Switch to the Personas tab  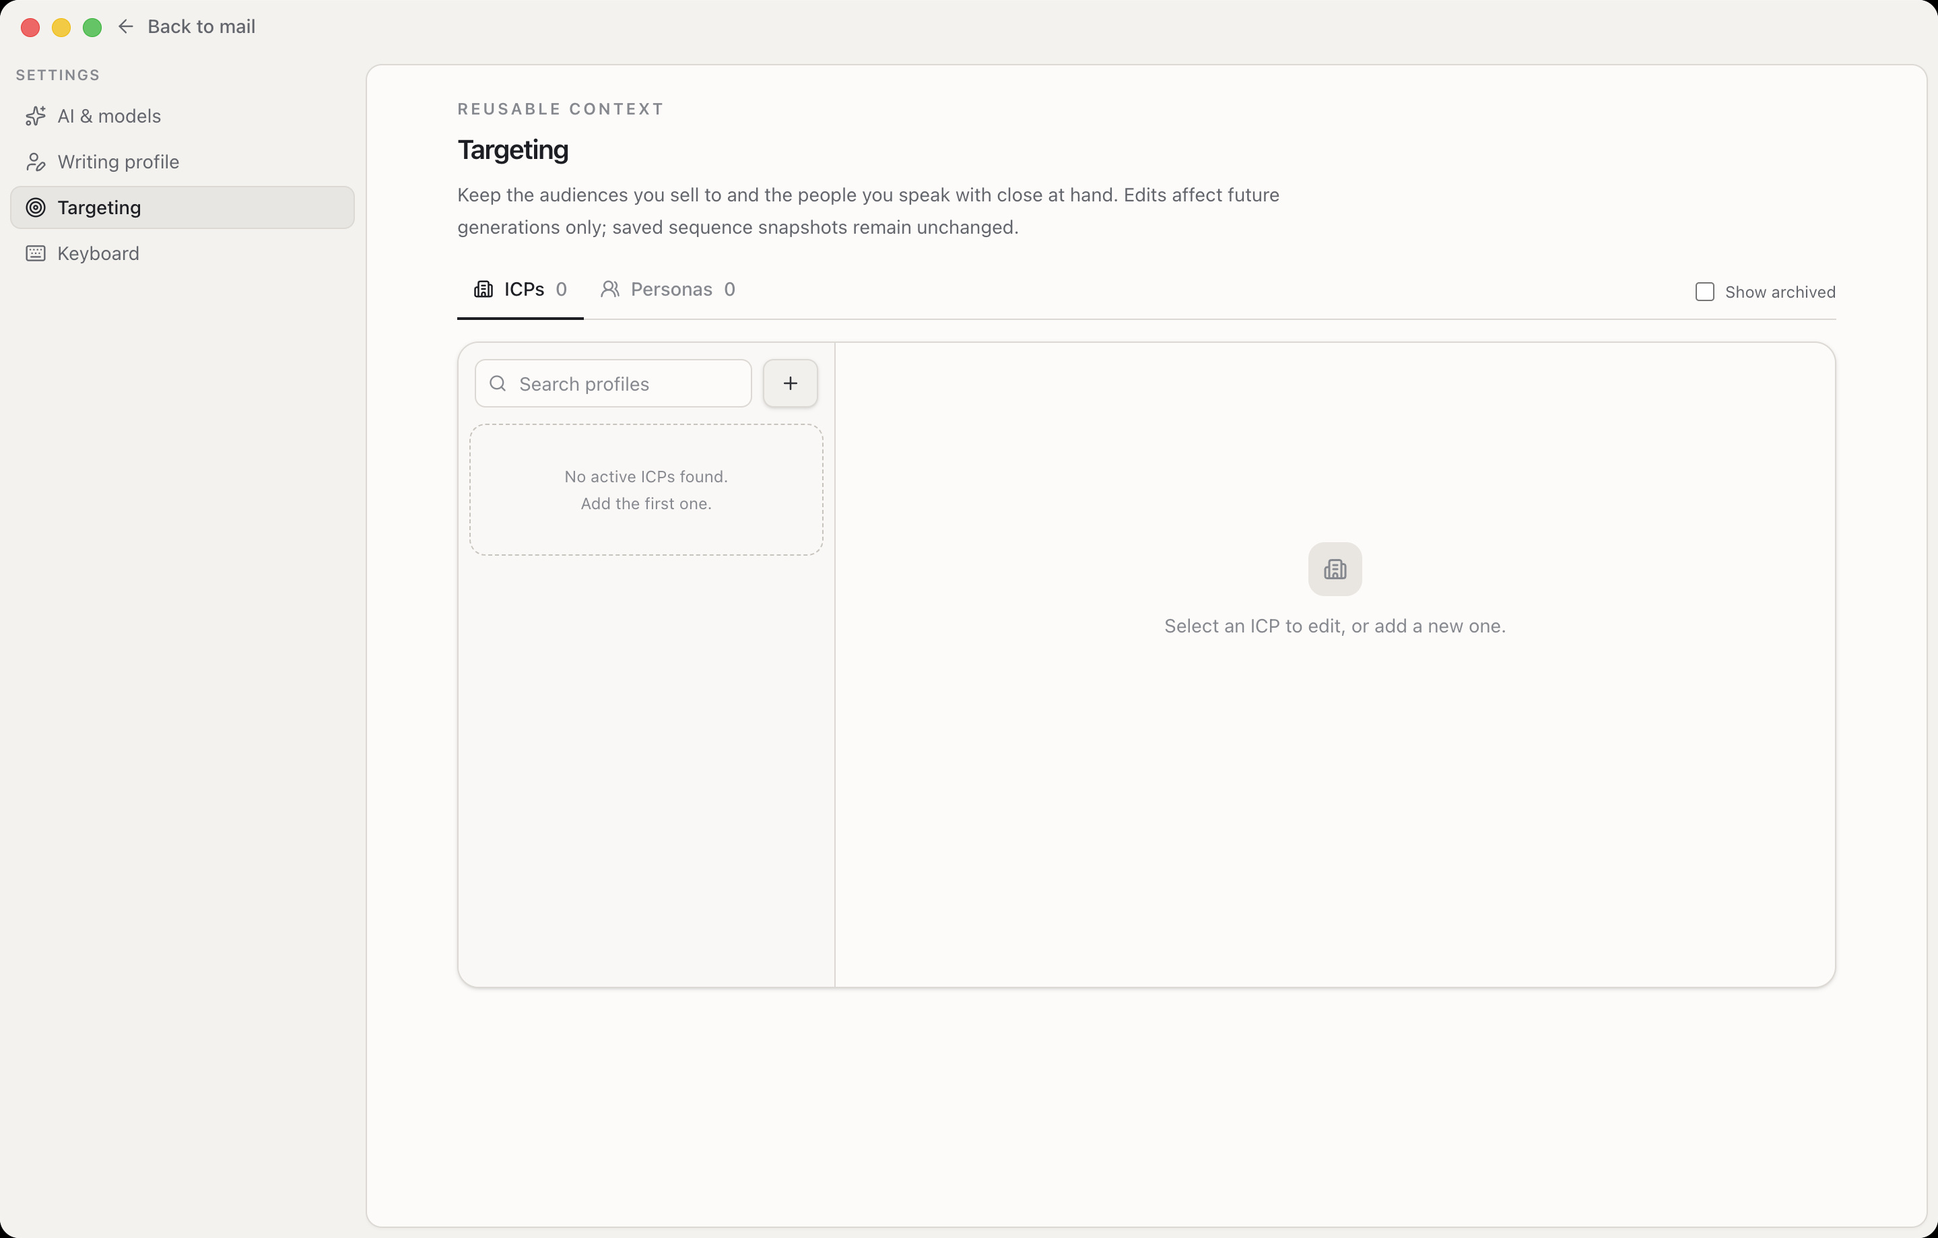pyautogui.click(x=668, y=290)
